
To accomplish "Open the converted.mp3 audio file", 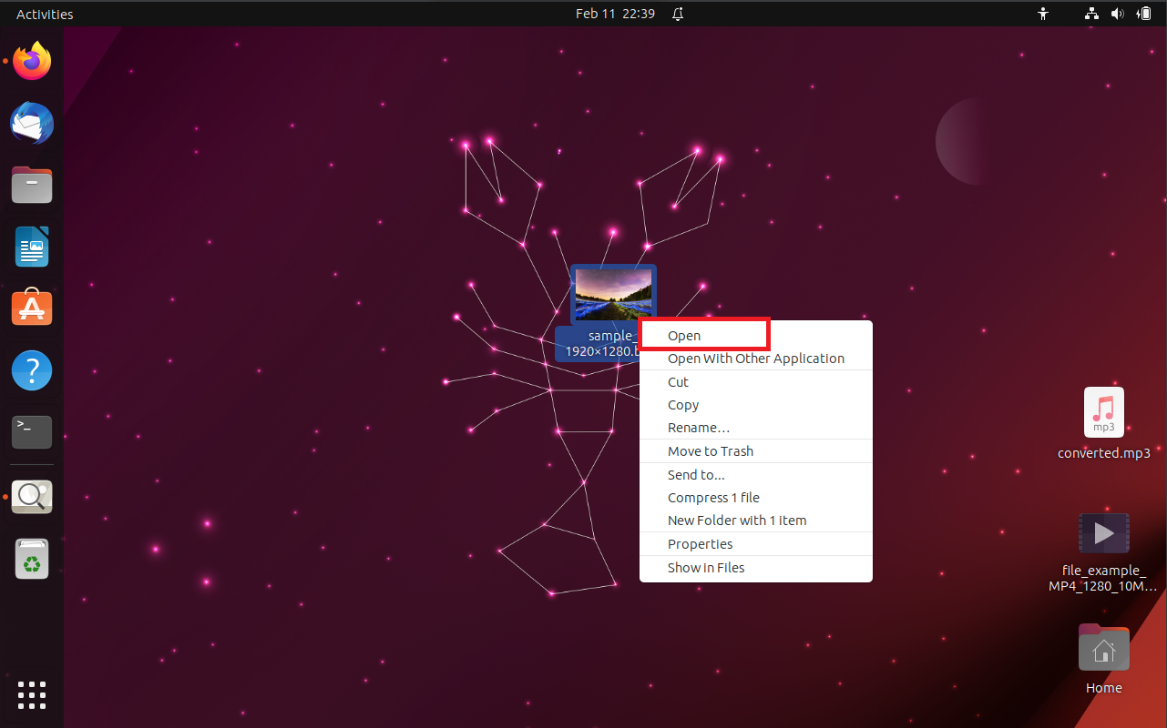I will pos(1103,411).
